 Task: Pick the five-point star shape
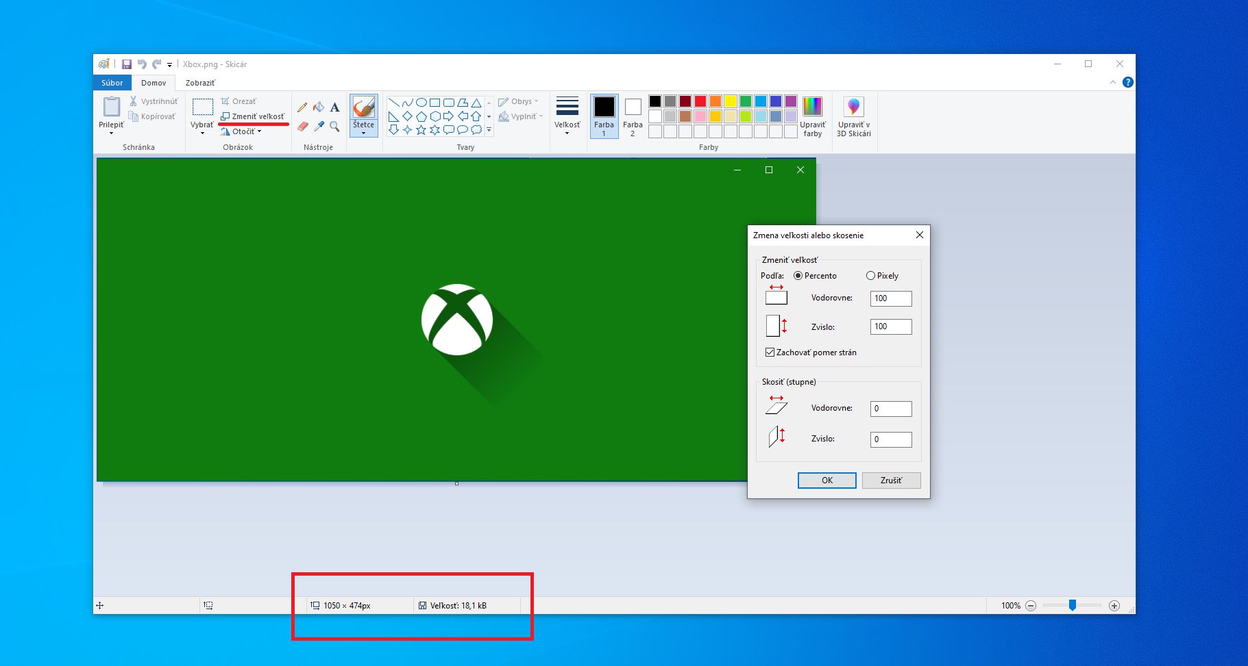(x=421, y=130)
